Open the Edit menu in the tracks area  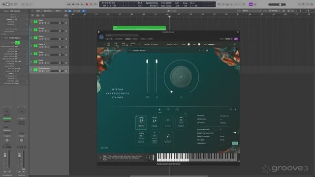pyautogui.click(x=38, y=11)
